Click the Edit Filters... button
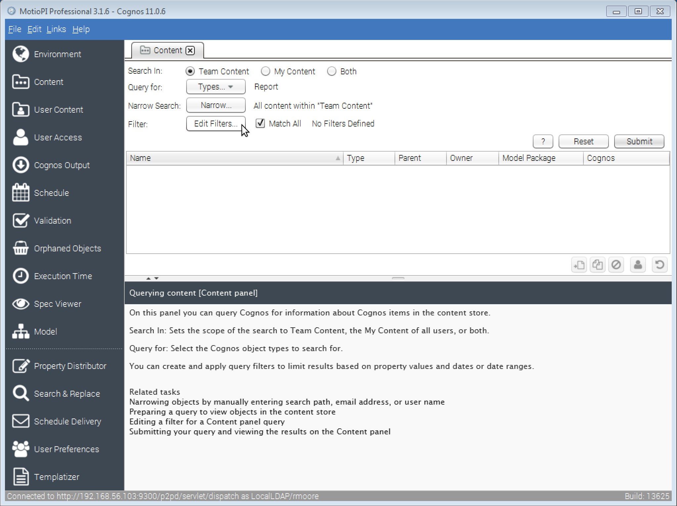677x506 pixels. [216, 124]
